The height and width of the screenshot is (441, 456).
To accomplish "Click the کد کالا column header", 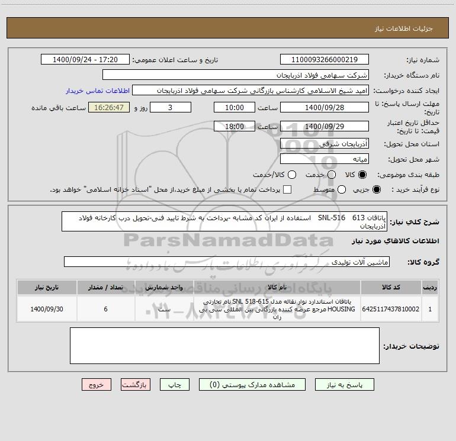I will click(x=391, y=287).
